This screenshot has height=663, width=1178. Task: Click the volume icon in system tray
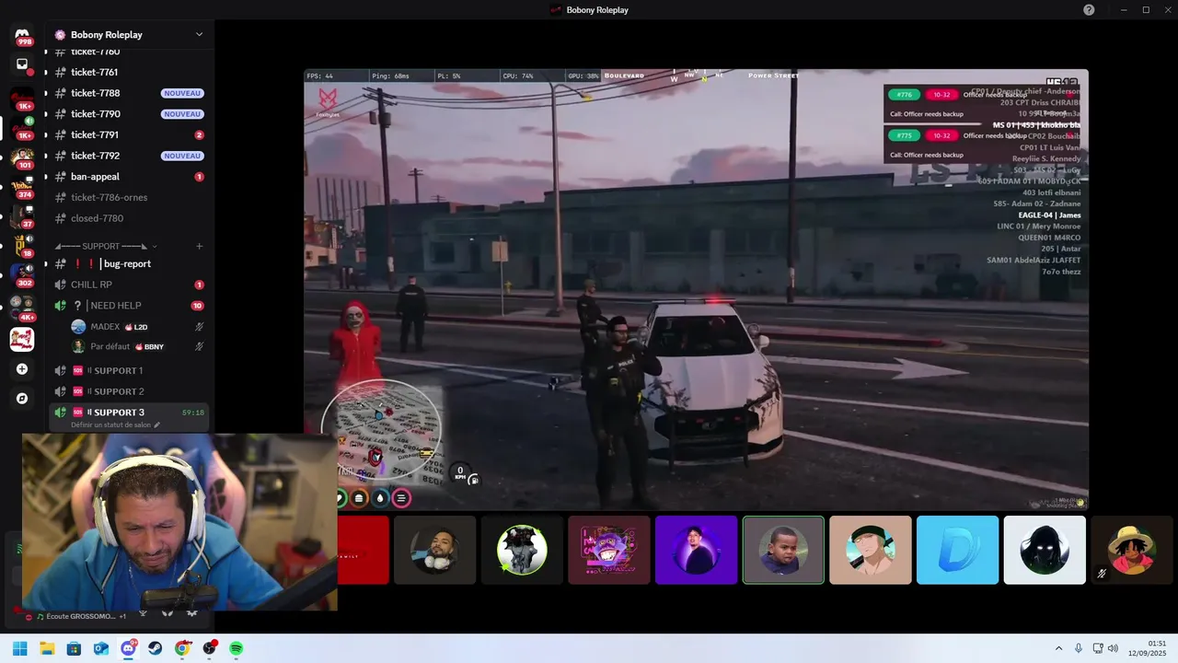pyautogui.click(x=1113, y=648)
